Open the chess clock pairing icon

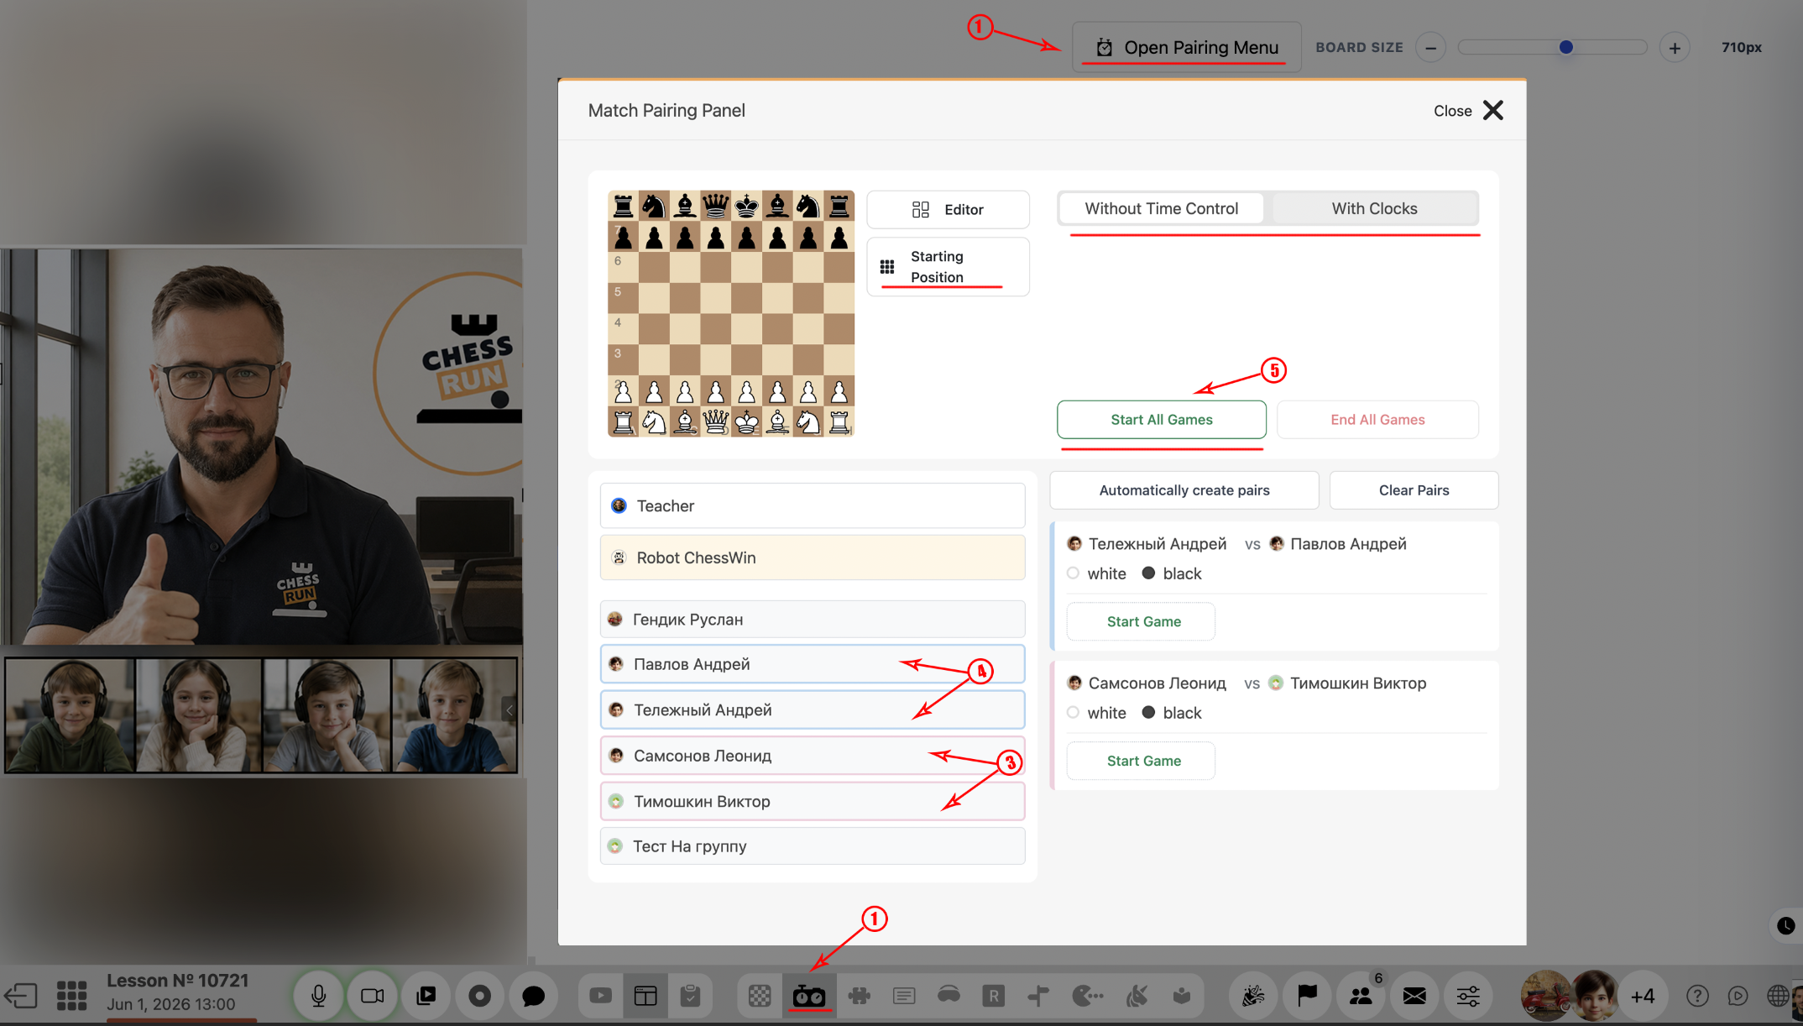[808, 997]
